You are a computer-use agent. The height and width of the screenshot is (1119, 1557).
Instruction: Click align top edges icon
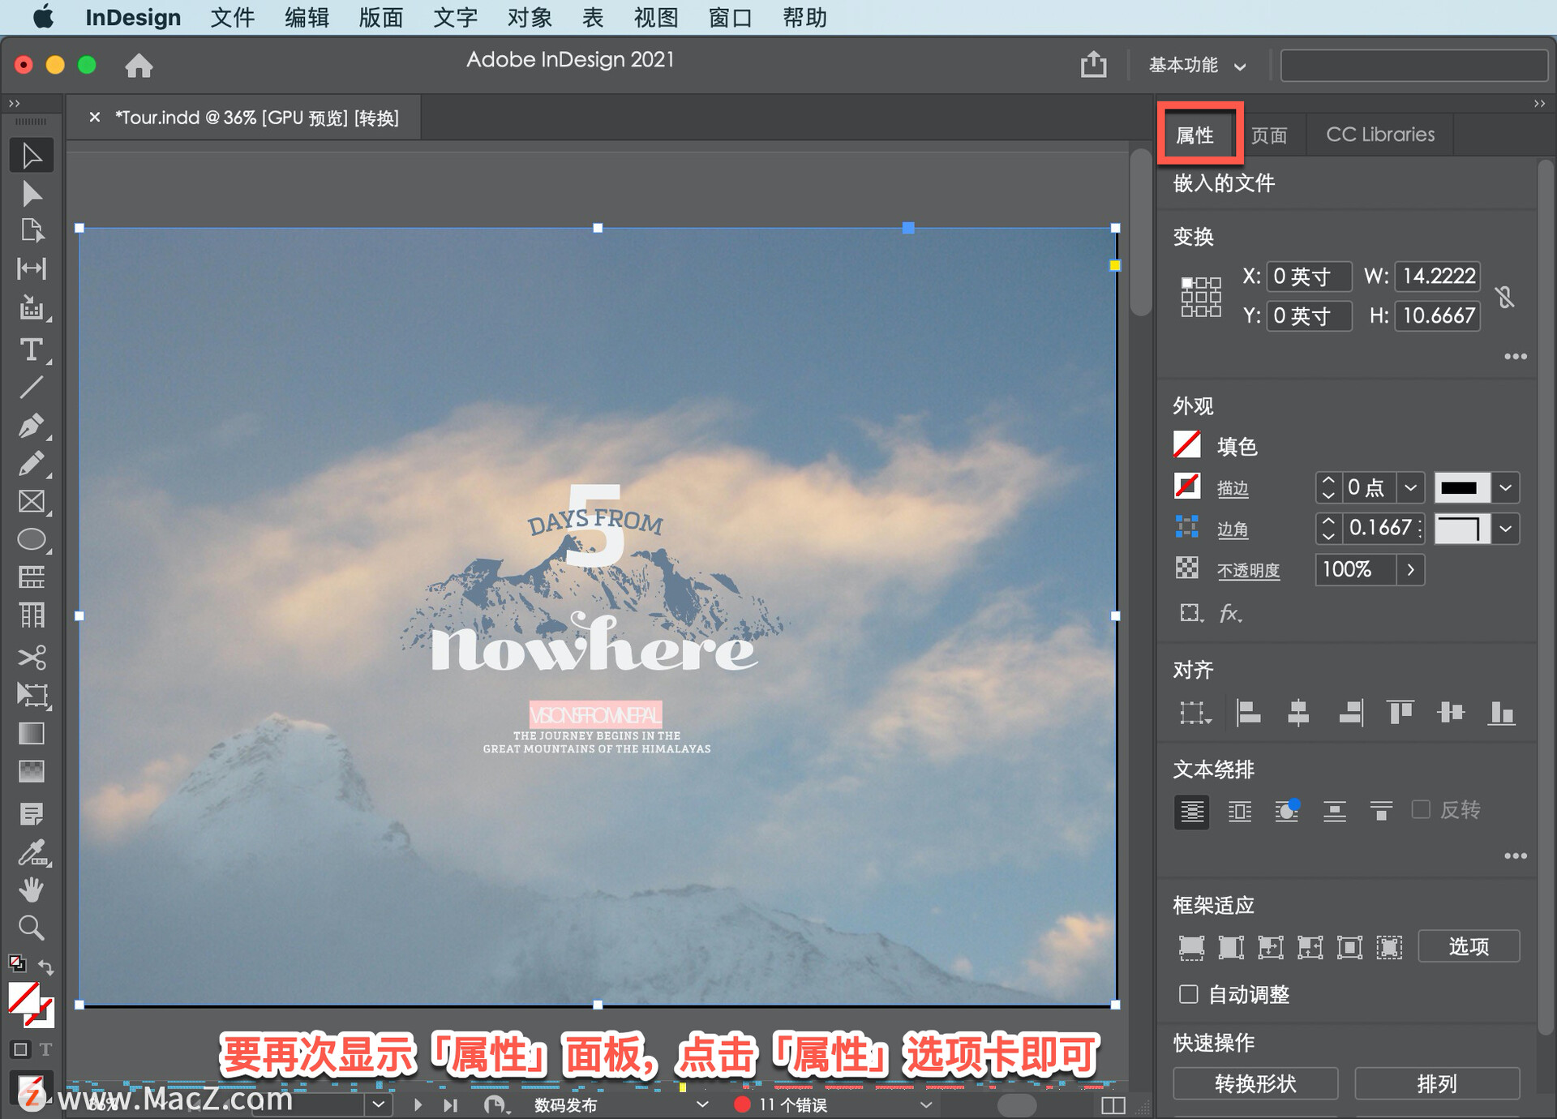[1400, 713]
